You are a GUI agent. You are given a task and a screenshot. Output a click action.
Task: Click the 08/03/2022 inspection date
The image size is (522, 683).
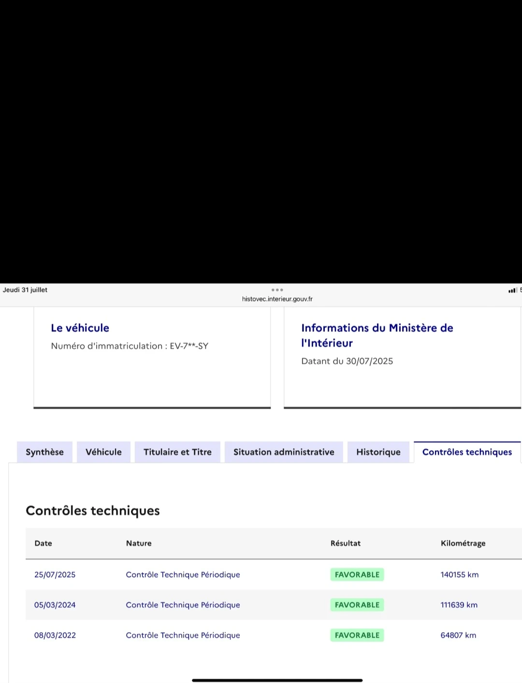[x=55, y=635]
